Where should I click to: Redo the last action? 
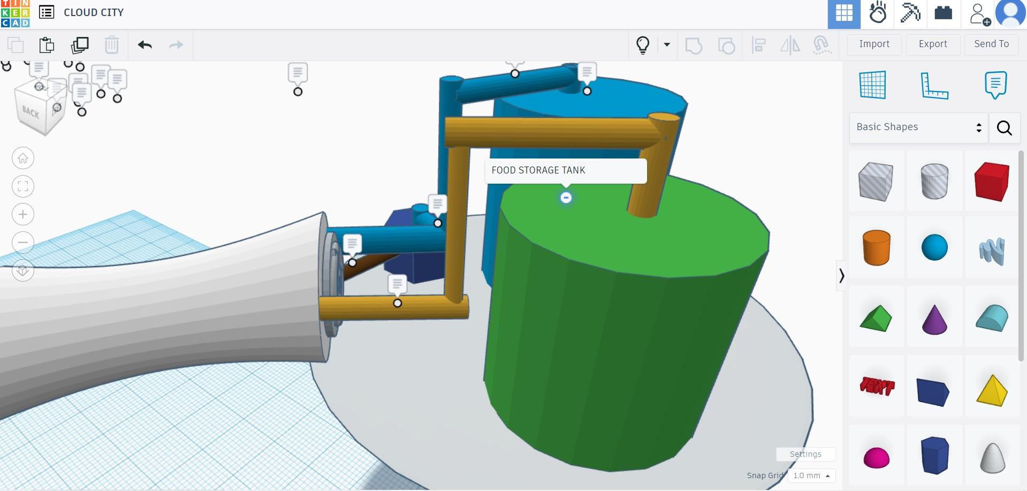click(176, 45)
